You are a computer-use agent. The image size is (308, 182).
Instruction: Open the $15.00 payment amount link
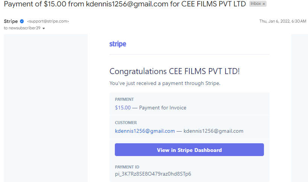click(123, 108)
